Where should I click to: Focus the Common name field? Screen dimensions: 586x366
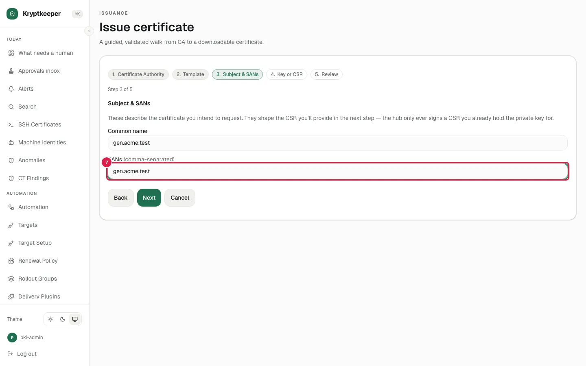click(x=338, y=143)
